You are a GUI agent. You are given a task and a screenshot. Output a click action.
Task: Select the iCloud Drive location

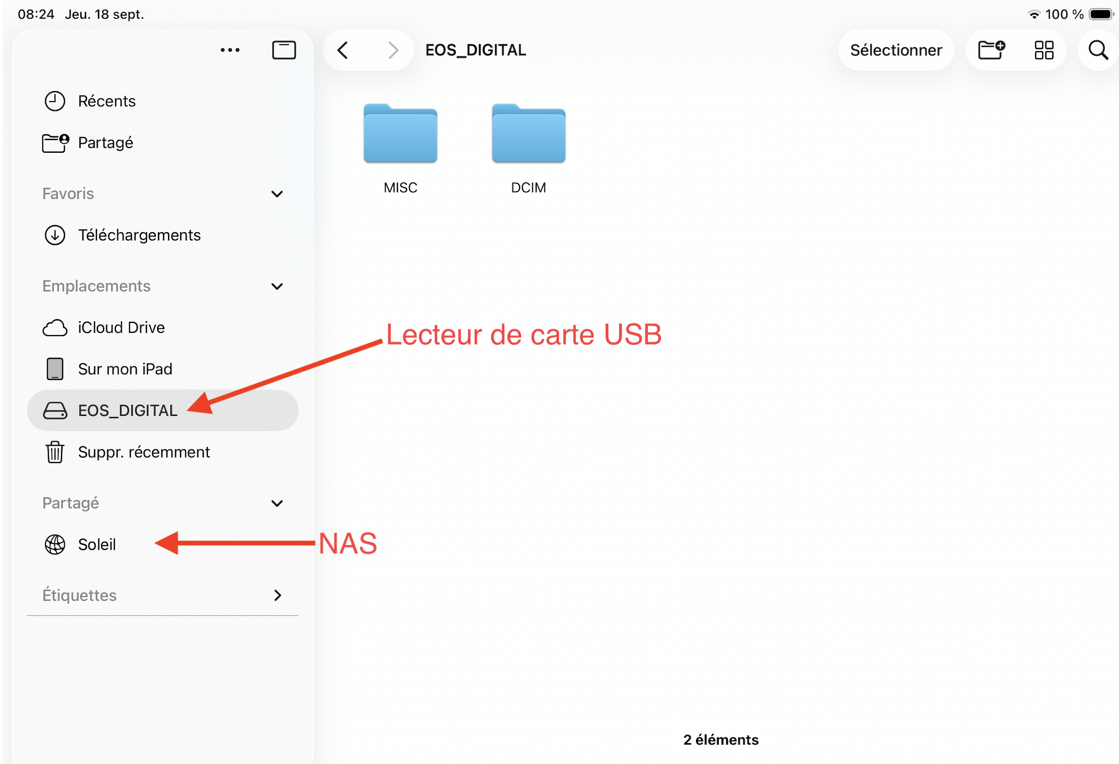121,327
